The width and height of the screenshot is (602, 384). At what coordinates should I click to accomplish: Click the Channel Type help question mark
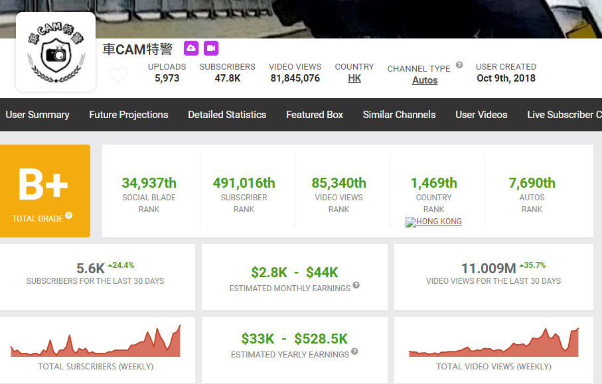(x=459, y=65)
